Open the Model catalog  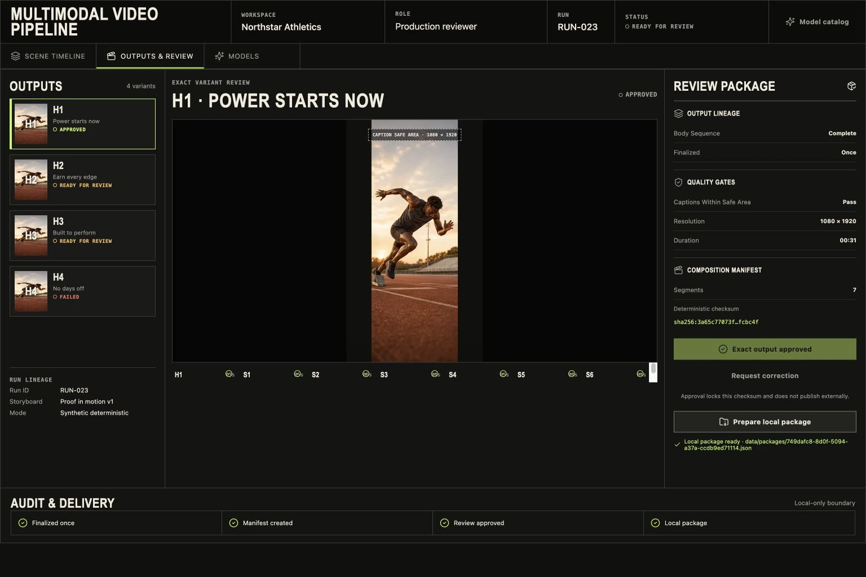tap(817, 22)
